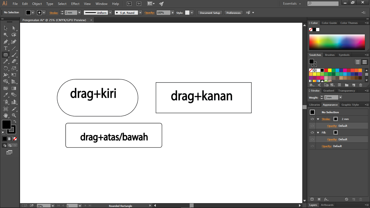Select the Direct Selection tool
The width and height of the screenshot is (370, 208).
[x=14, y=28]
